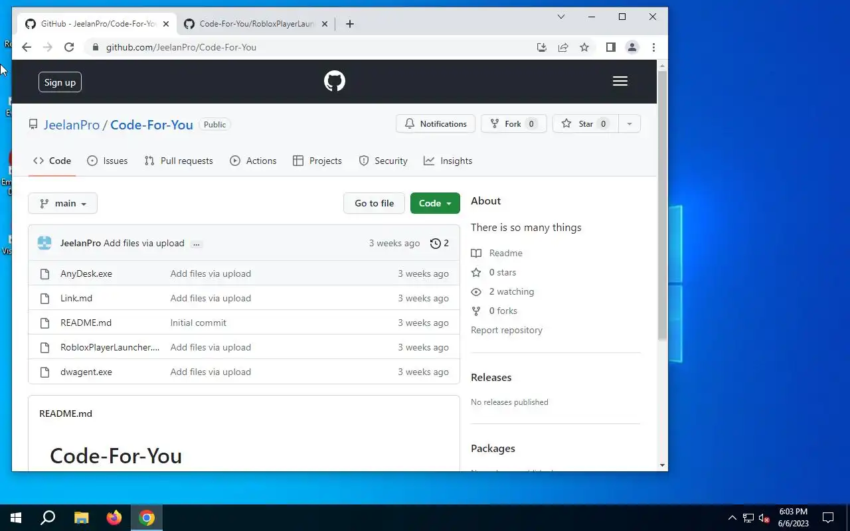The image size is (850, 531).
Task: Click the Go to file button
Action: 374,203
